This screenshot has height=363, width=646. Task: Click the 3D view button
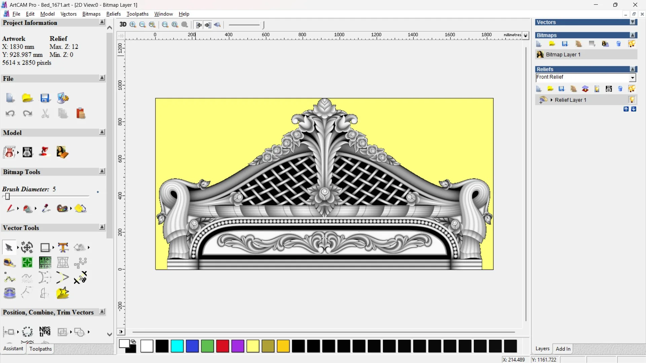(x=123, y=25)
